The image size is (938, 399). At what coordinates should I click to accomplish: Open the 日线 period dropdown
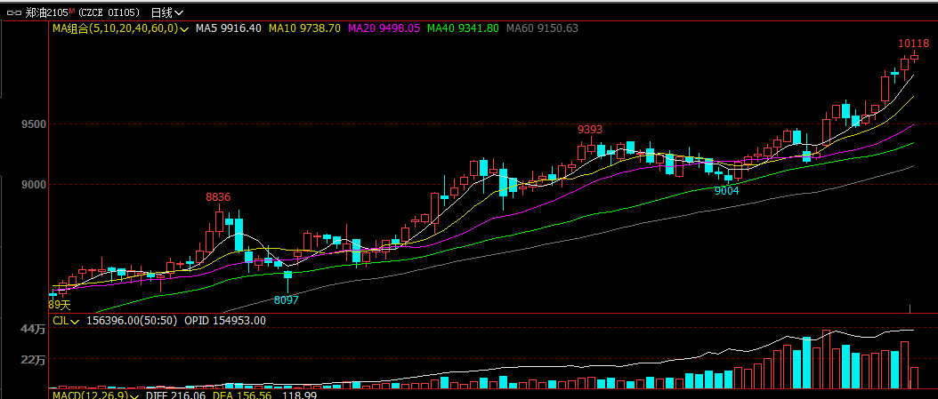click(x=167, y=12)
